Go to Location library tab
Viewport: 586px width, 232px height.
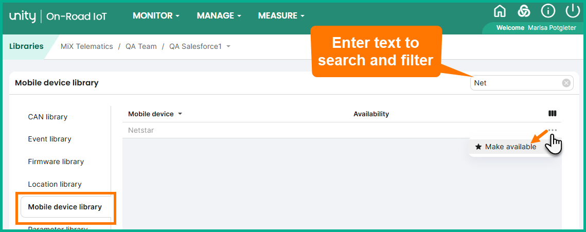coord(55,184)
